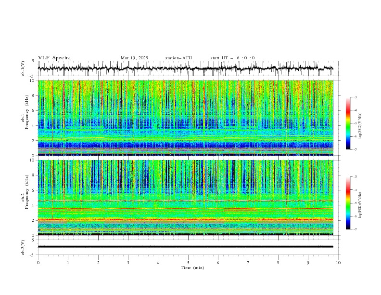Click the "6" kHz tick of ch.2 spectrogram
The height and width of the screenshot is (295, 381).
coord(34,190)
